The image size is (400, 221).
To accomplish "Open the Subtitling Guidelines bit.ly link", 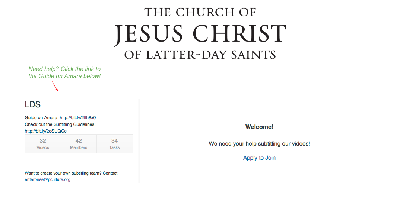I will (46, 131).
